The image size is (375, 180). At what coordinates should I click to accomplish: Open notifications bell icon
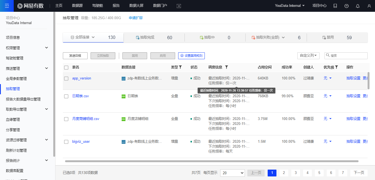point(358,6)
